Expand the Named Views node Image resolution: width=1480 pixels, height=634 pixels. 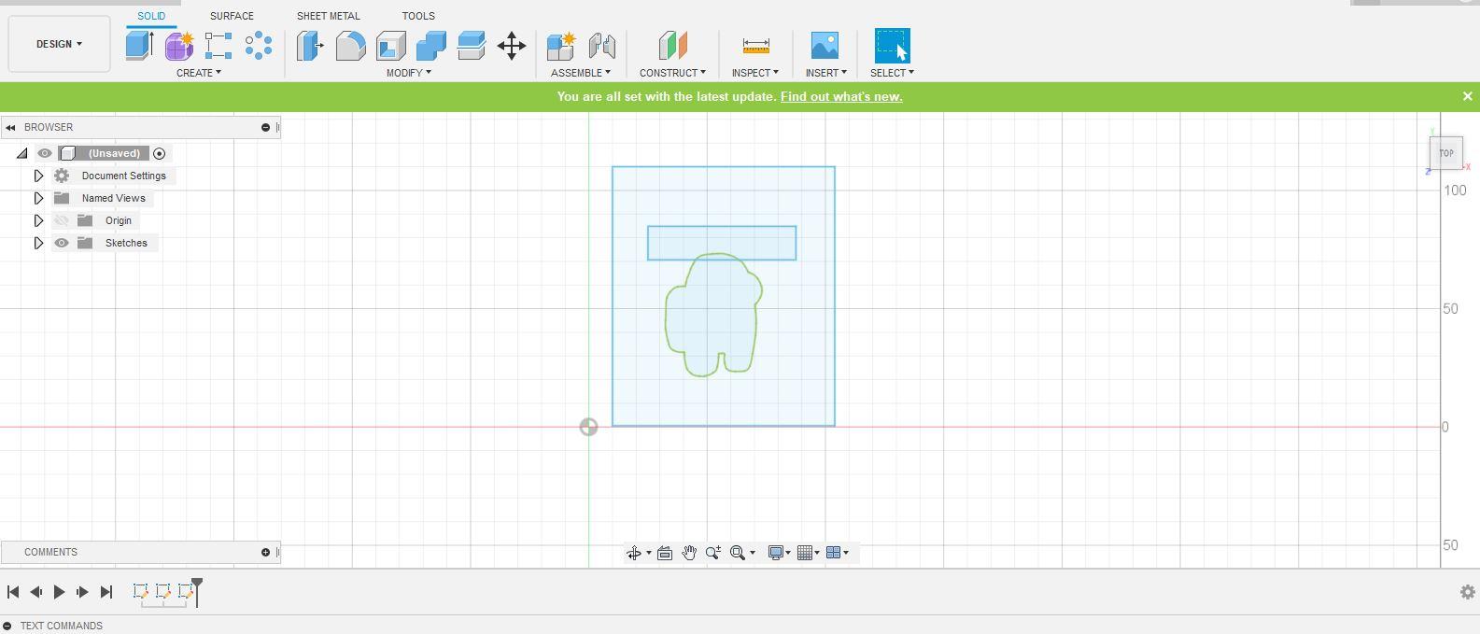38,198
